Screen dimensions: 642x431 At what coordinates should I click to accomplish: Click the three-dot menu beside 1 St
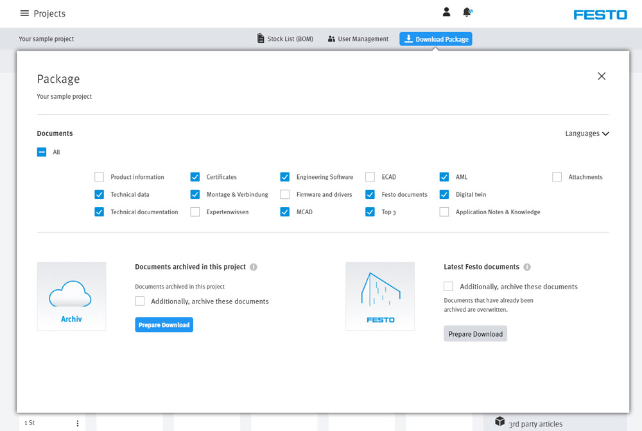tap(78, 423)
